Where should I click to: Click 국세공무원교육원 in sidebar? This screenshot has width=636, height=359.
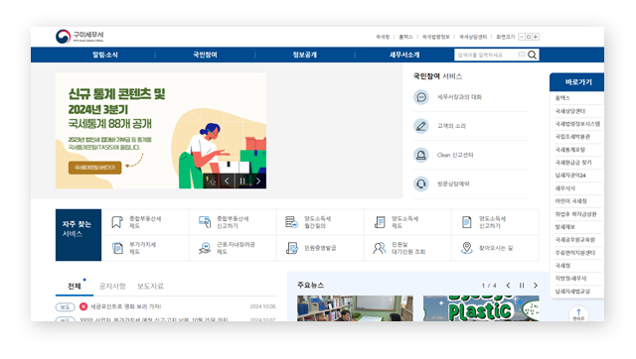[x=575, y=240]
